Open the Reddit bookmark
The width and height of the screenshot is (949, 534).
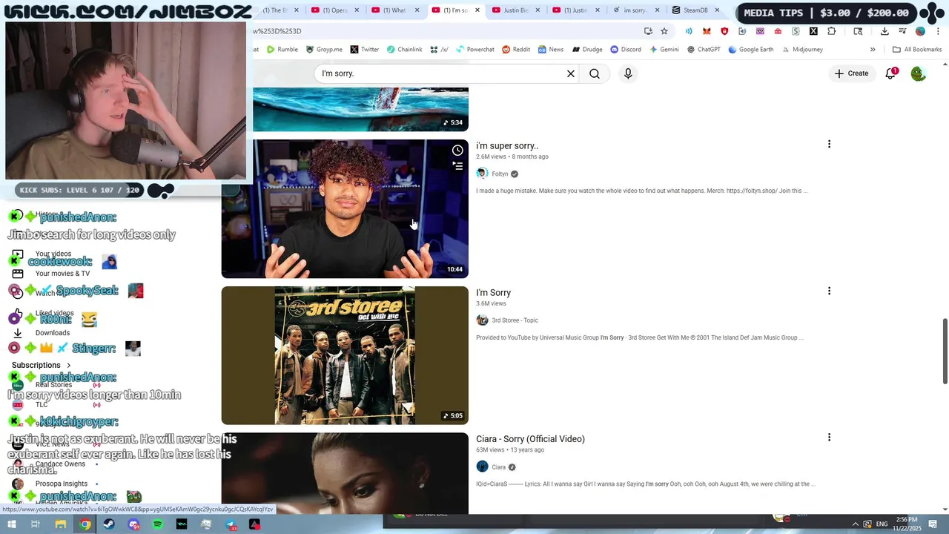(x=516, y=50)
